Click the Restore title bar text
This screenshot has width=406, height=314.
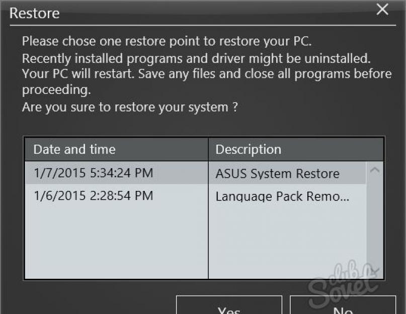[34, 13]
